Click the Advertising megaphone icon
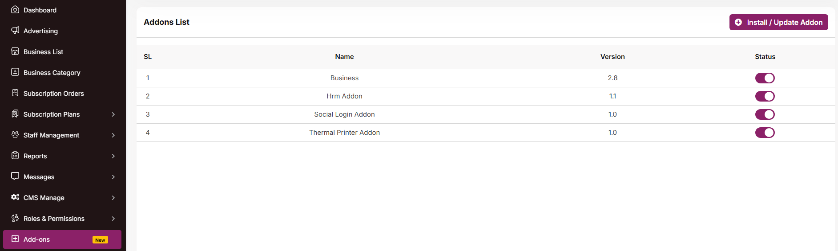The image size is (838, 251). click(x=15, y=30)
